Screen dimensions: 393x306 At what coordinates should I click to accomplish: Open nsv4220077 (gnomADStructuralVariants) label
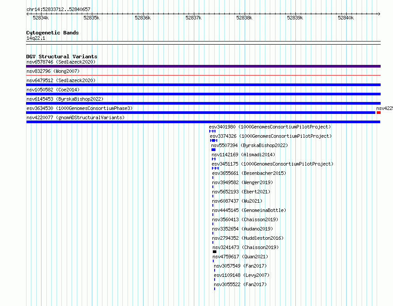[76, 117]
